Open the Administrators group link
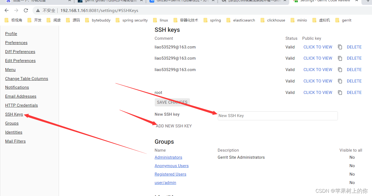 coord(168,157)
